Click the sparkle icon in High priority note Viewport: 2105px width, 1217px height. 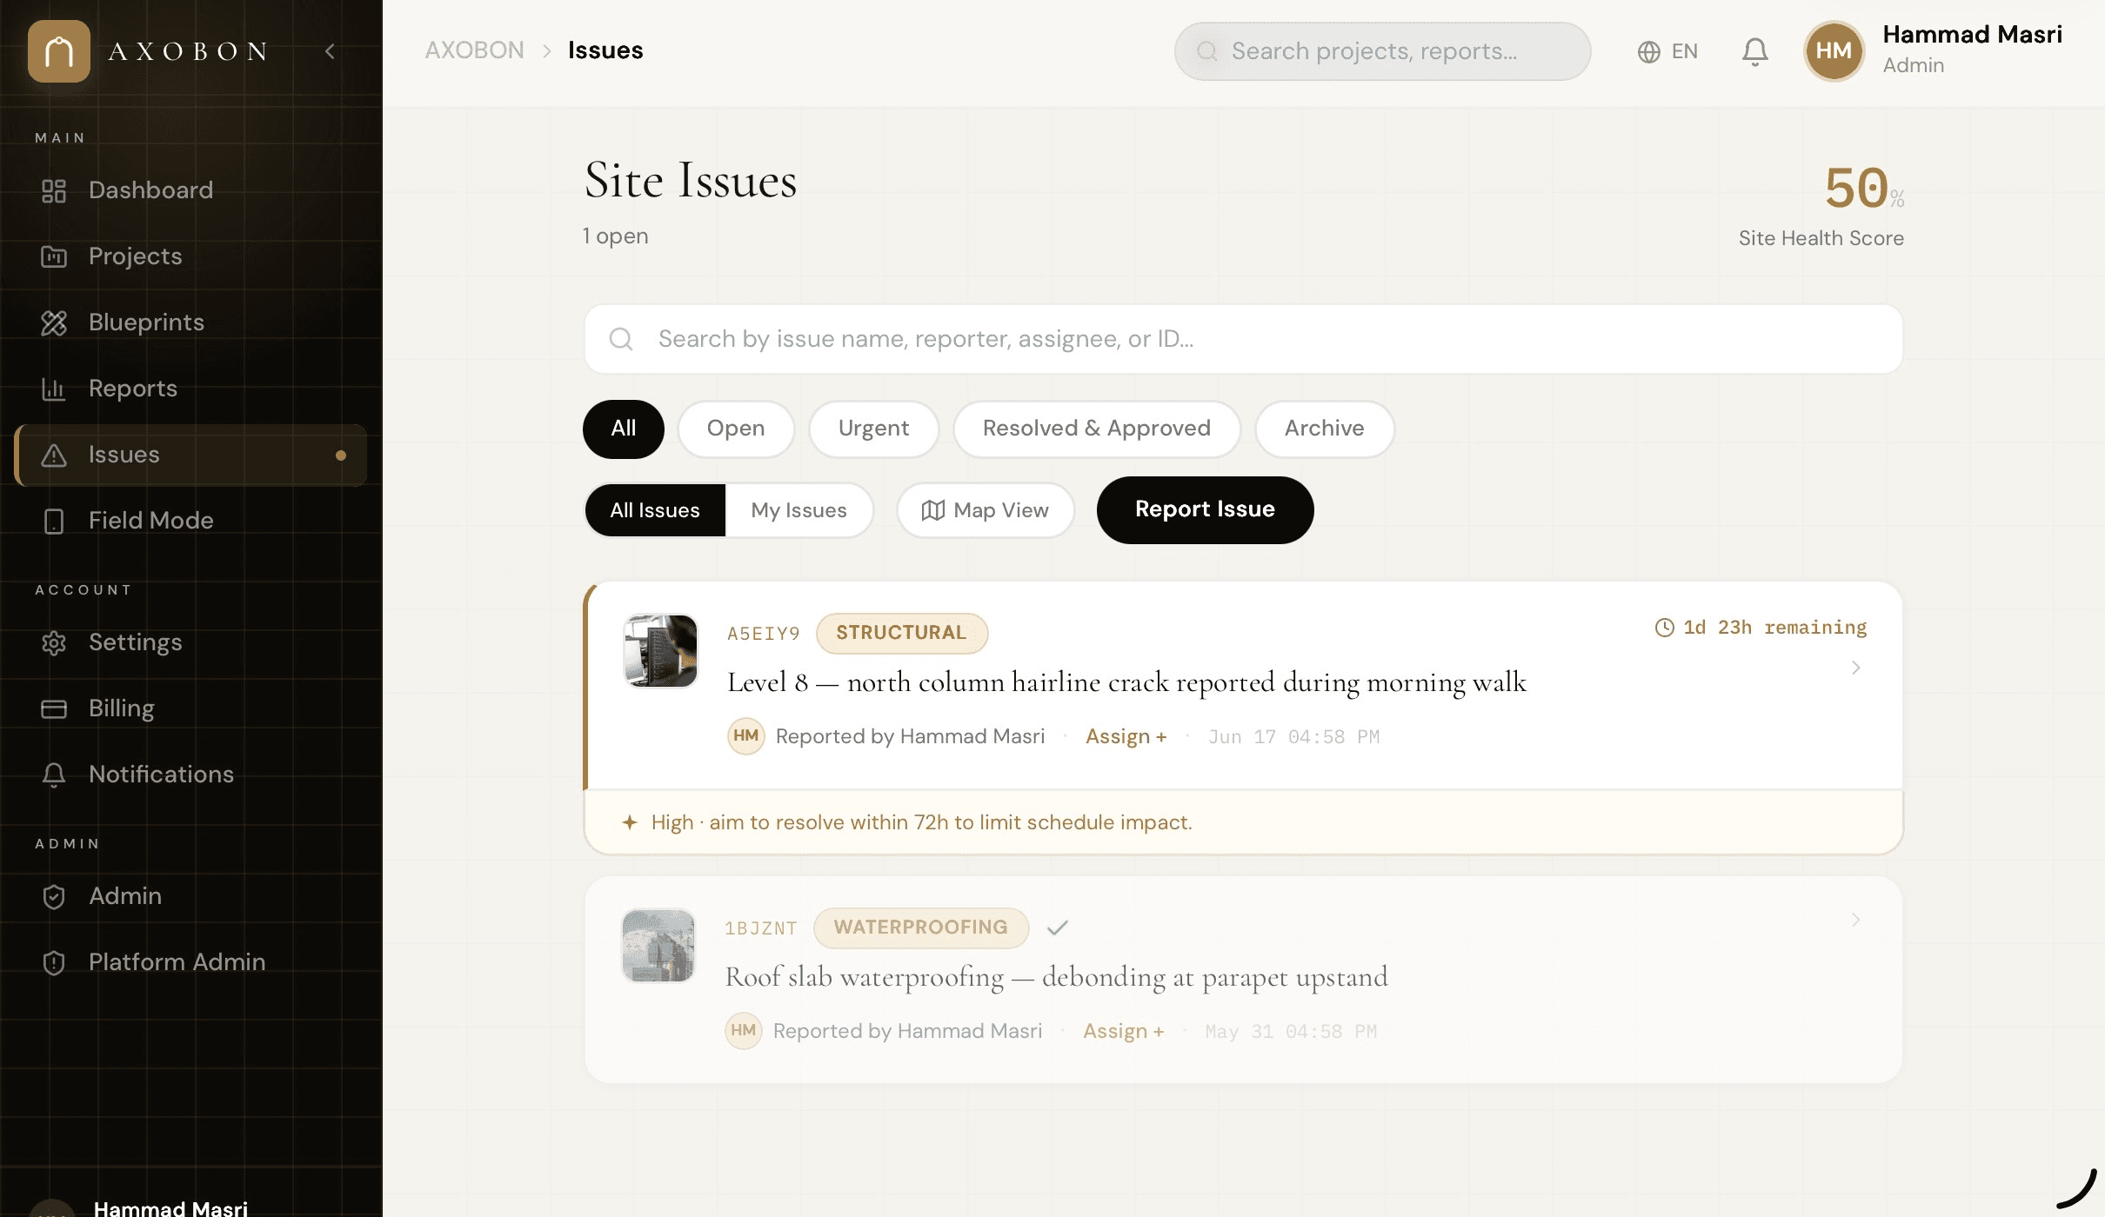pyautogui.click(x=630, y=822)
